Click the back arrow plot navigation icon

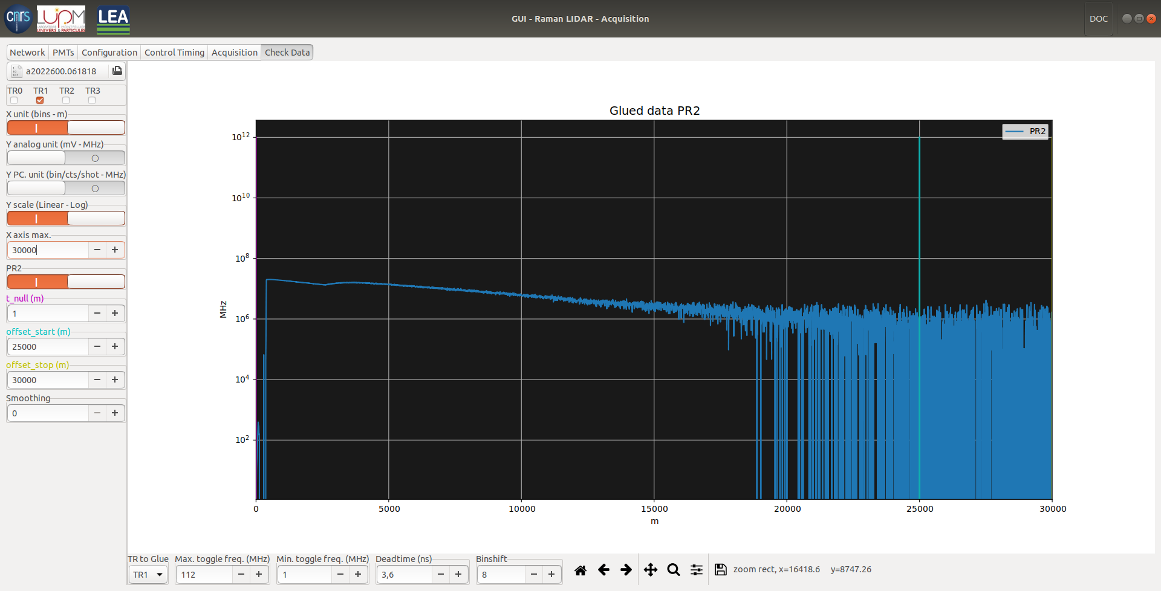[603, 570]
